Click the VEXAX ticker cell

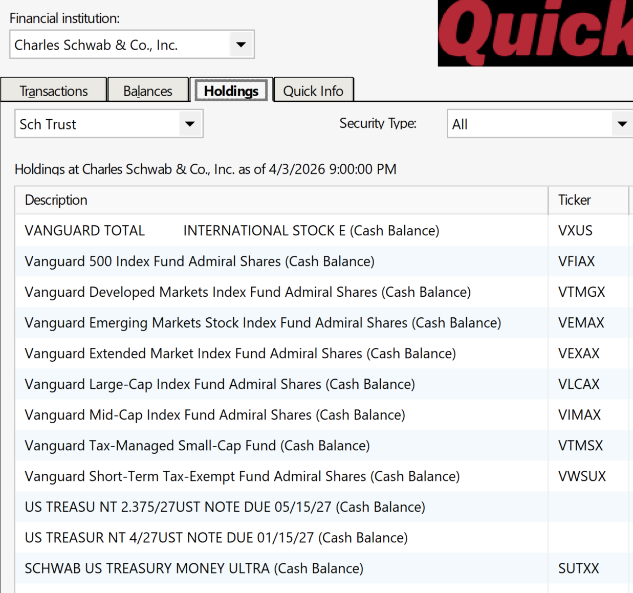click(588, 353)
